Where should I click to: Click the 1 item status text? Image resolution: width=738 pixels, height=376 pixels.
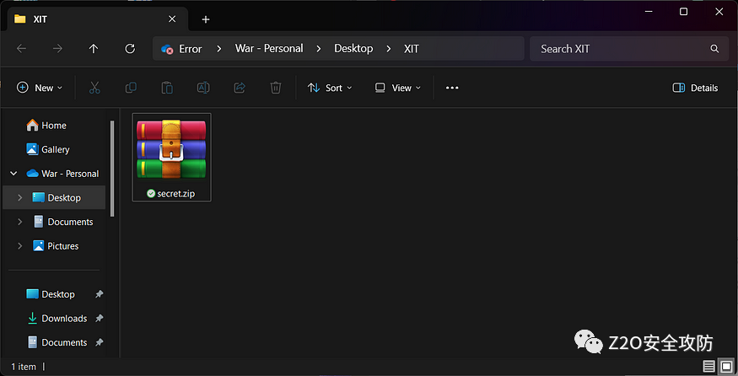(24, 367)
